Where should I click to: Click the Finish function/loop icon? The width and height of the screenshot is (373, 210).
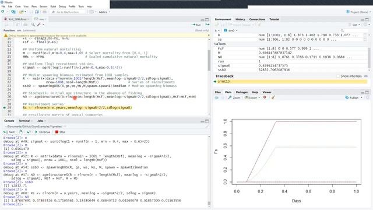29,132
